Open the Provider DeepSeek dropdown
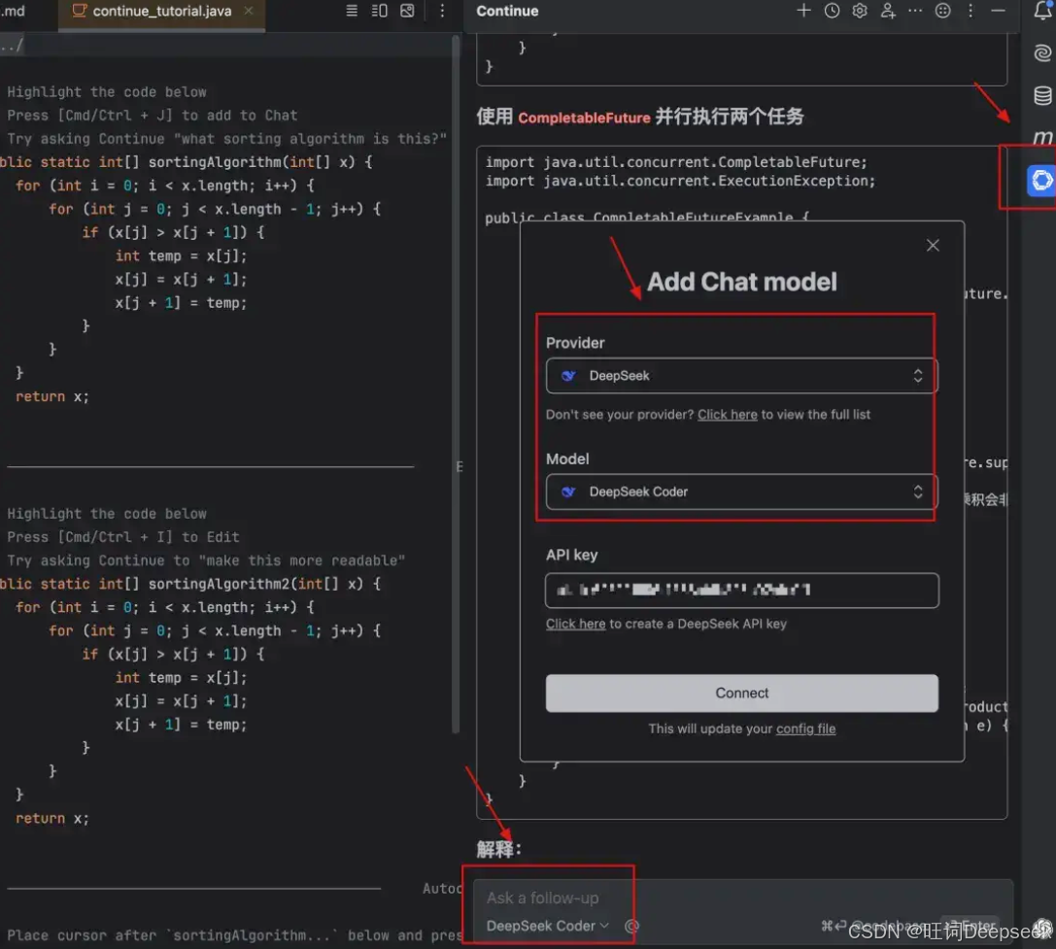The width and height of the screenshot is (1056, 949). [x=741, y=376]
